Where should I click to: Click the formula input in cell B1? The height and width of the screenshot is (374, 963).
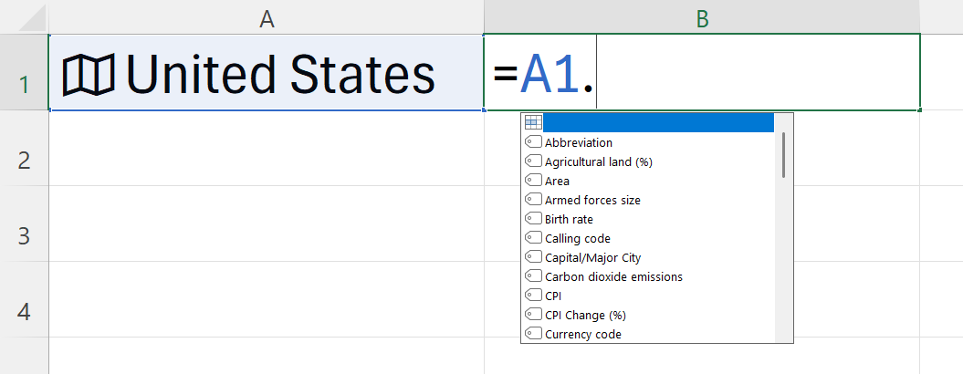click(x=702, y=72)
